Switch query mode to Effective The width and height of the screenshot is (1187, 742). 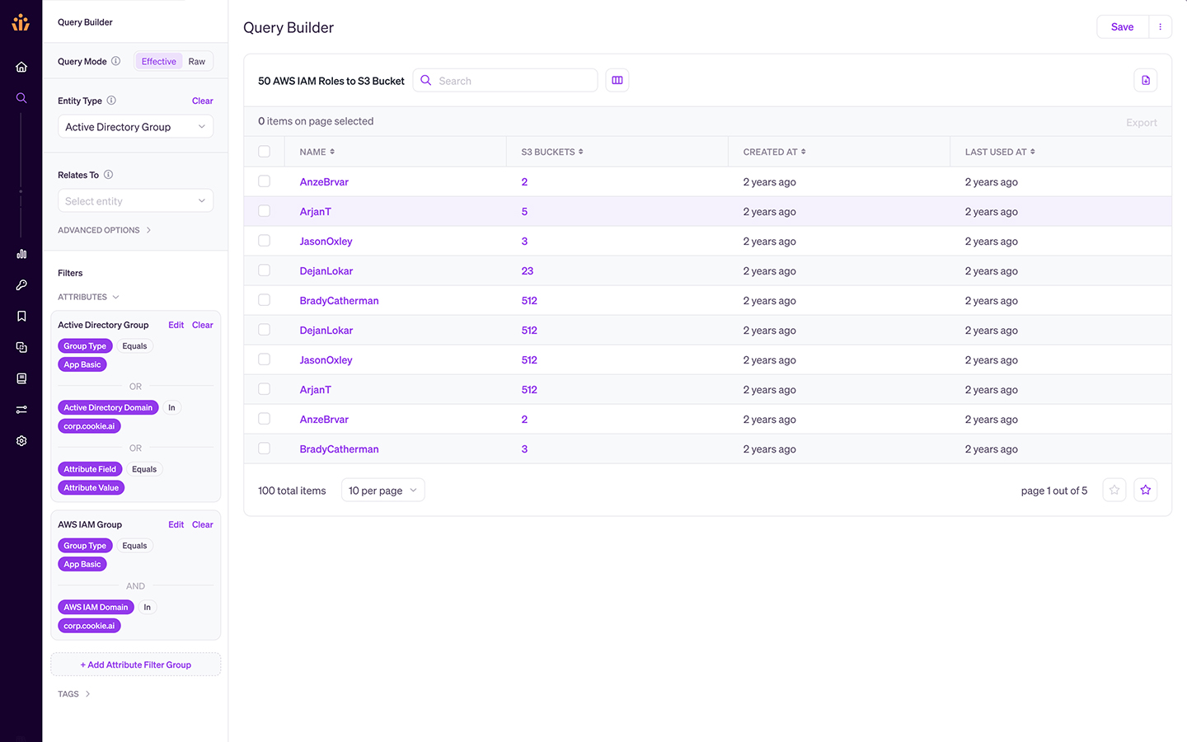pos(159,62)
